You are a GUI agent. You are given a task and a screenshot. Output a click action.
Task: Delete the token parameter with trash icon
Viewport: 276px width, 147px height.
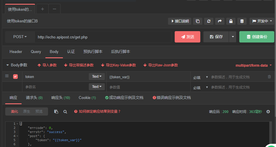pyautogui.click(x=269, y=77)
